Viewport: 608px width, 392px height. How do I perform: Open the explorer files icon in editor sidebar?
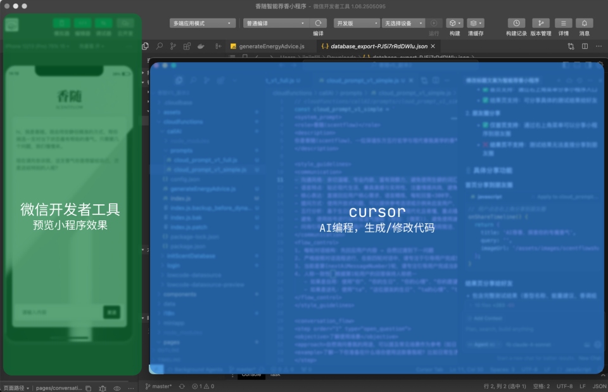(x=146, y=46)
